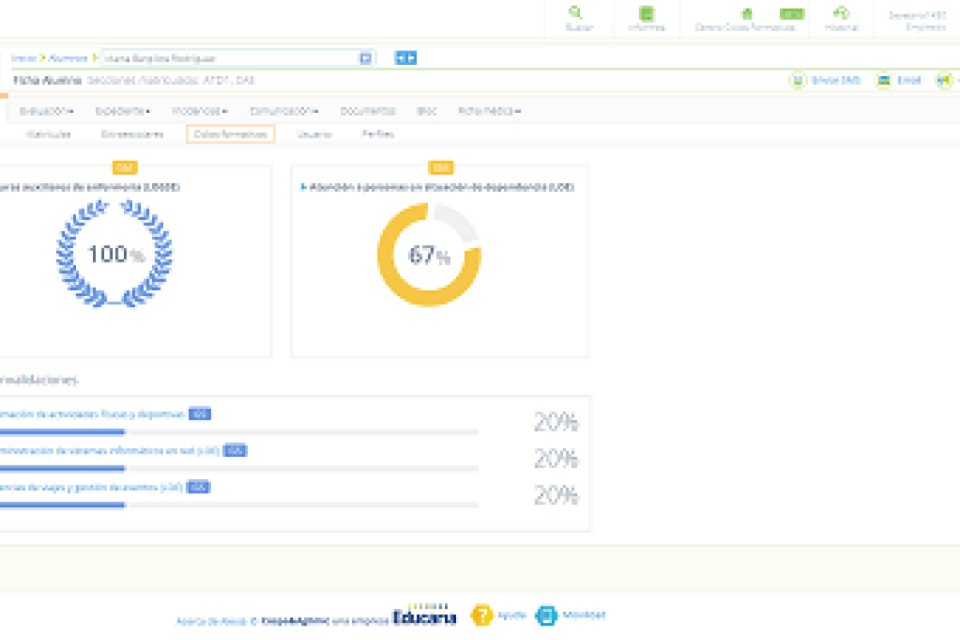This screenshot has width=960, height=640.
Task: Open the Movilidad icon in footer
Action: [546, 614]
